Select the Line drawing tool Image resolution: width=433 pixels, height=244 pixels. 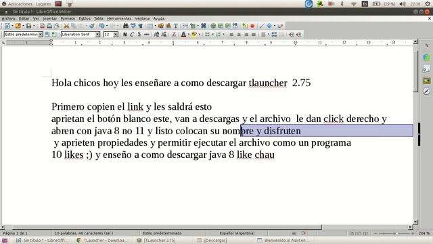262,26
